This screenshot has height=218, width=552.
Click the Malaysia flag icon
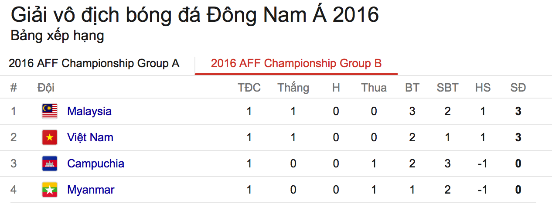[50, 111]
